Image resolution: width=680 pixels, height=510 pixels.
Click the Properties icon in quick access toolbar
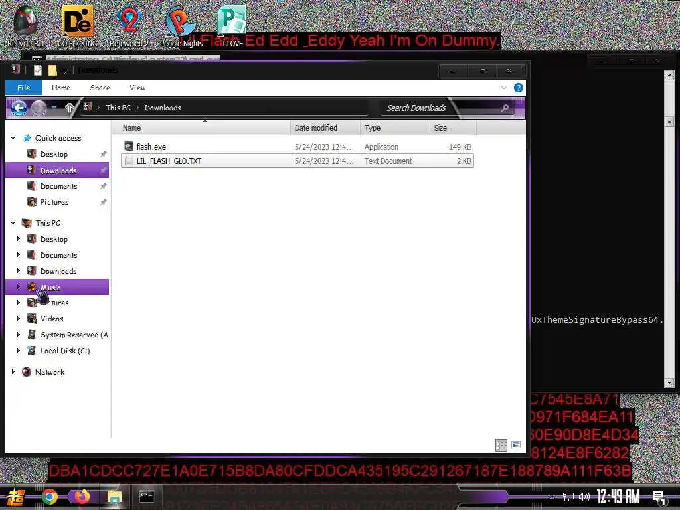(38, 70)
